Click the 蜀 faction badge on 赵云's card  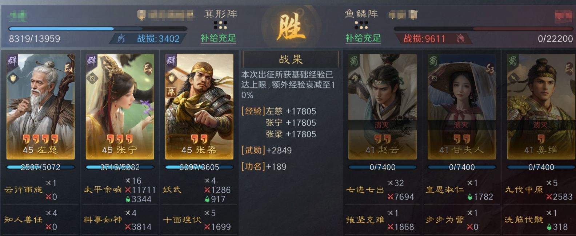pos(354,61)
